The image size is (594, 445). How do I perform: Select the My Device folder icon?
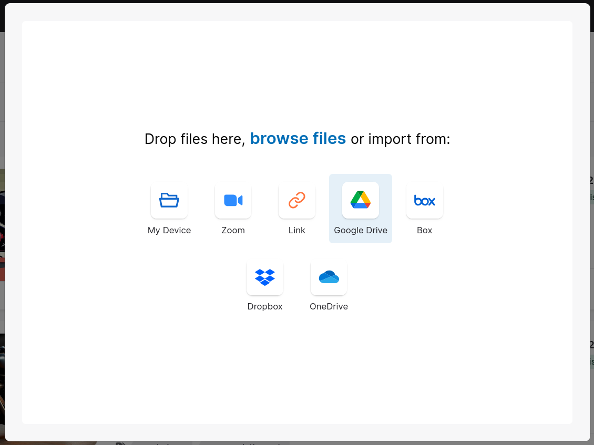pyautogui.click(x=169, y=200)
